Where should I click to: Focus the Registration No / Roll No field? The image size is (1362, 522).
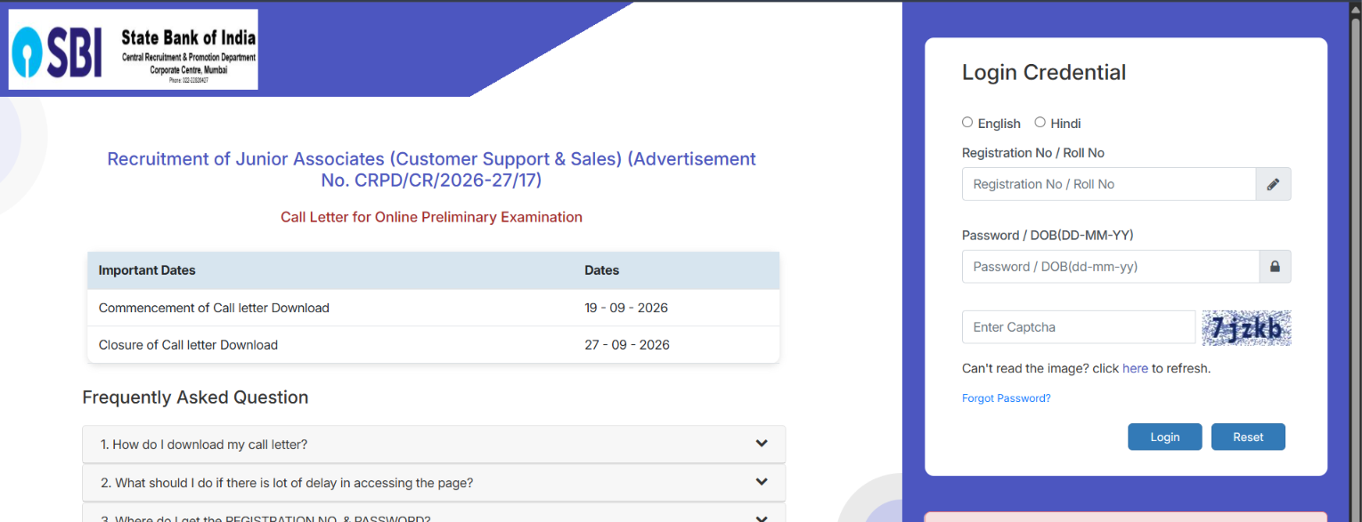click(1109, 184)
